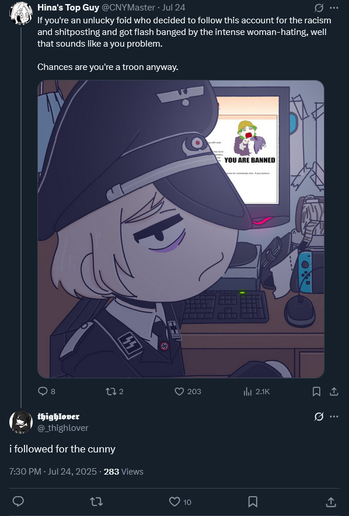Share the thighlover reply

tap(331, 501)
